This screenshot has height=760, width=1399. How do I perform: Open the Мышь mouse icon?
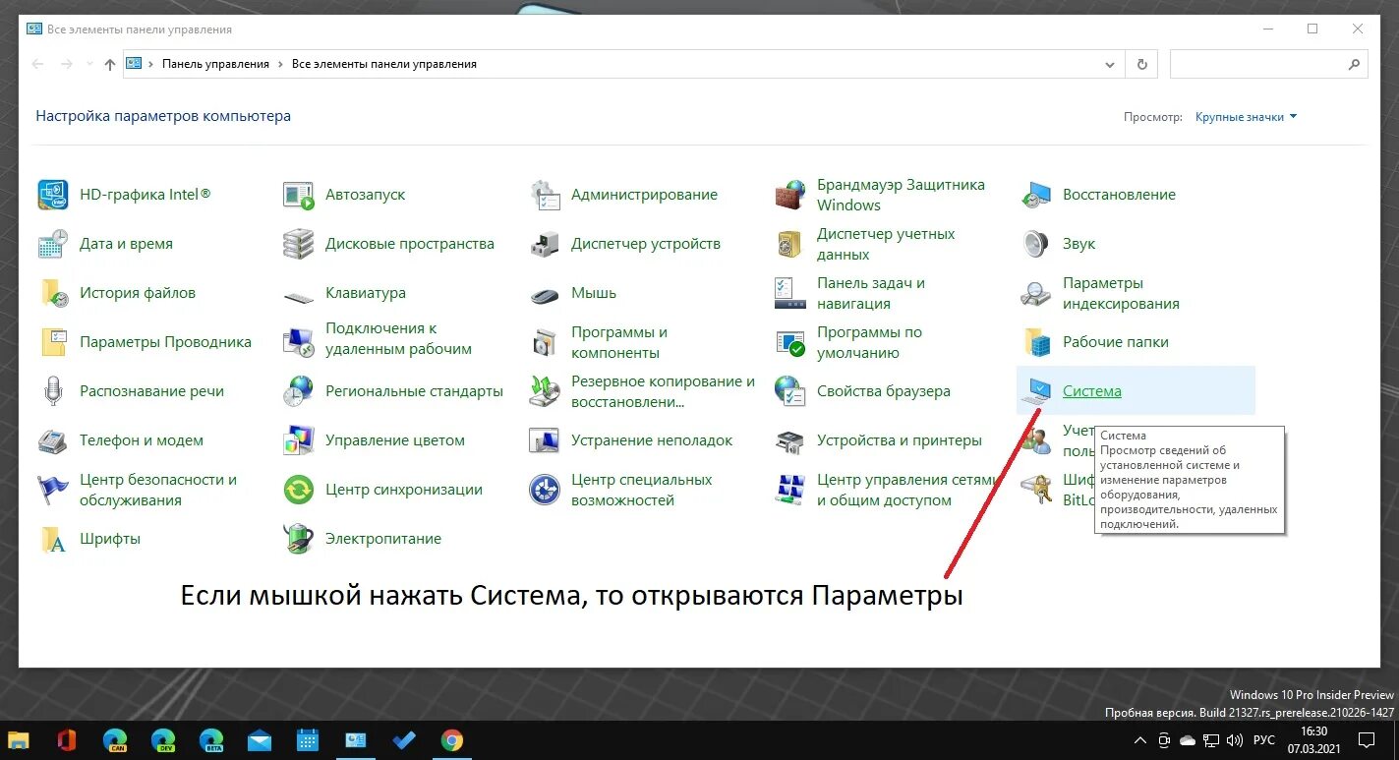[545, 294]
